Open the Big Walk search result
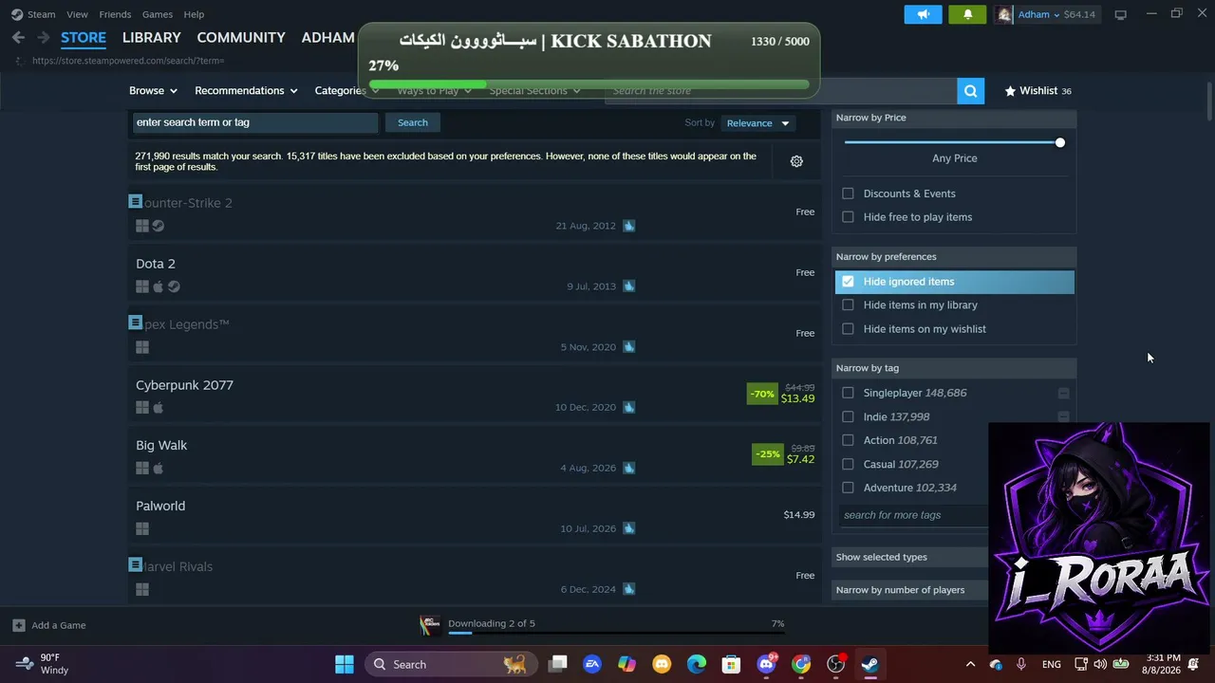The image size is (1215, 683). (x=475, y=453)
